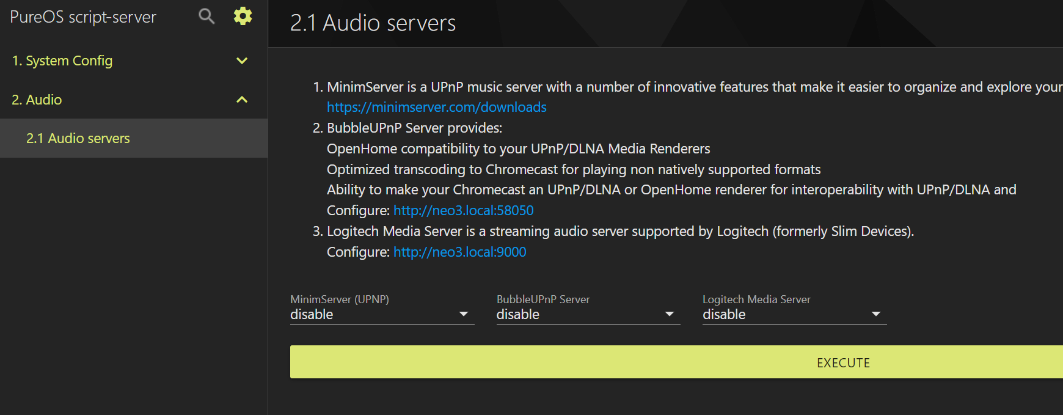This screenshot has width=1063, height=415.
Task: Select the 2.1 Audio servers menu item
Action: coord(134,138)
